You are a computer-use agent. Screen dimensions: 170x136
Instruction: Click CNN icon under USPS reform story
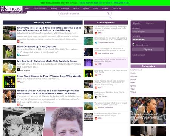(x=96, y=118)
